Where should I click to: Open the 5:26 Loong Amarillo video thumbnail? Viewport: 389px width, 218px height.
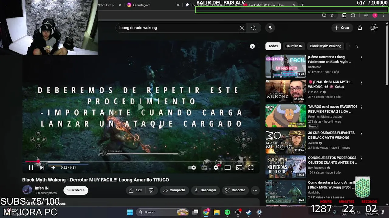286,192
